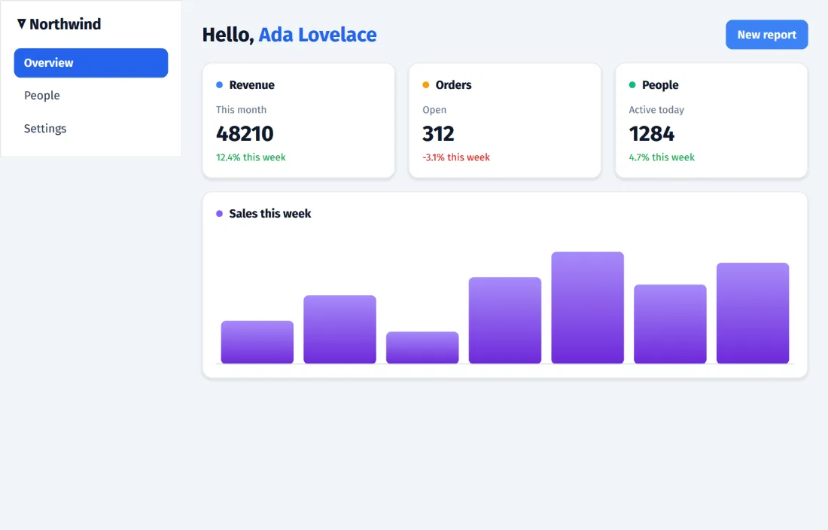The width and height of the screenshot is (828, 530).
Task: Select the shortest bar in sales chart
Action: click(x=422, y=348)
